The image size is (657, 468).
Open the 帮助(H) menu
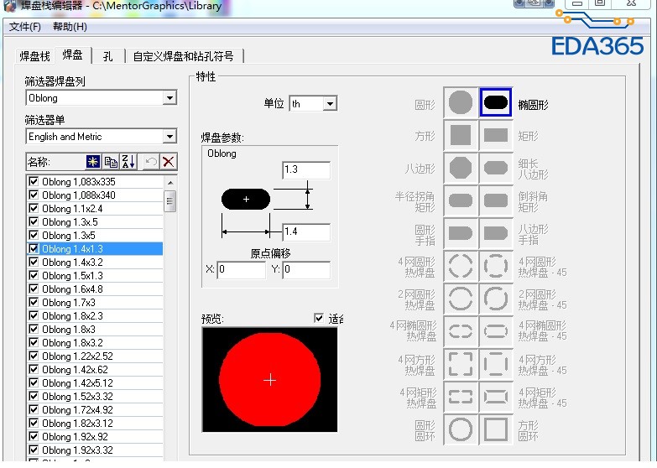70,27
